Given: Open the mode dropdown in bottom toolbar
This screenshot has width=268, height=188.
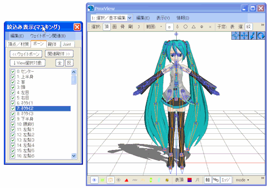Looking at the screenshot, I should click(242, 180).
